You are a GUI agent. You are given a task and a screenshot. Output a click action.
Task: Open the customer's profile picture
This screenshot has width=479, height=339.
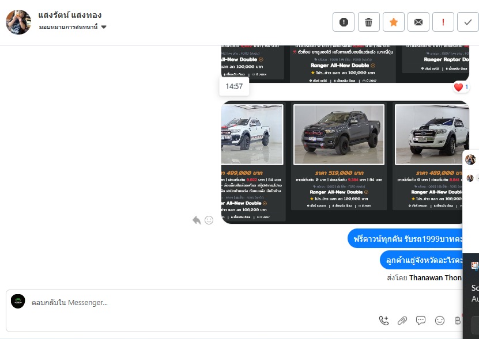18,22
